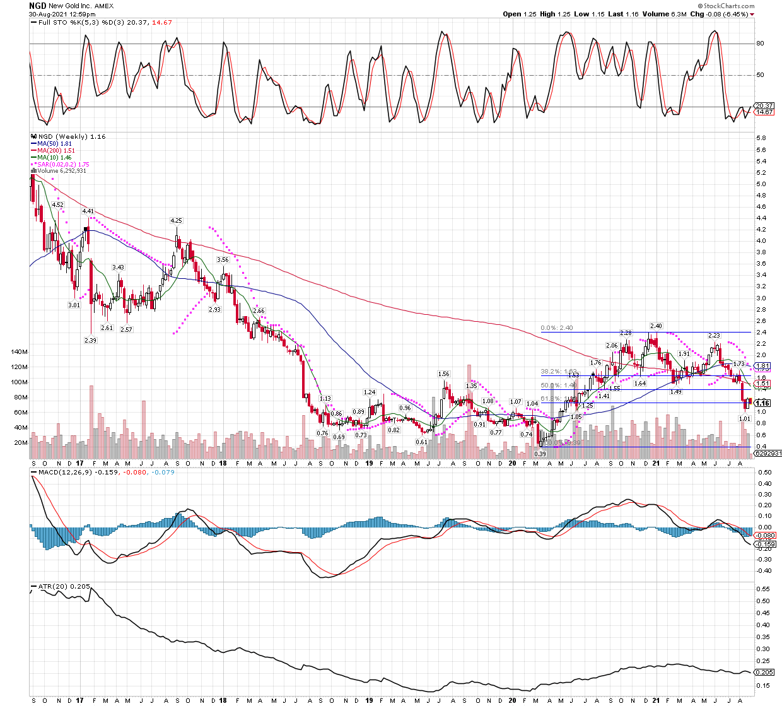Click the bold 1.16 last price tag
782x706 pixels.
762,403
